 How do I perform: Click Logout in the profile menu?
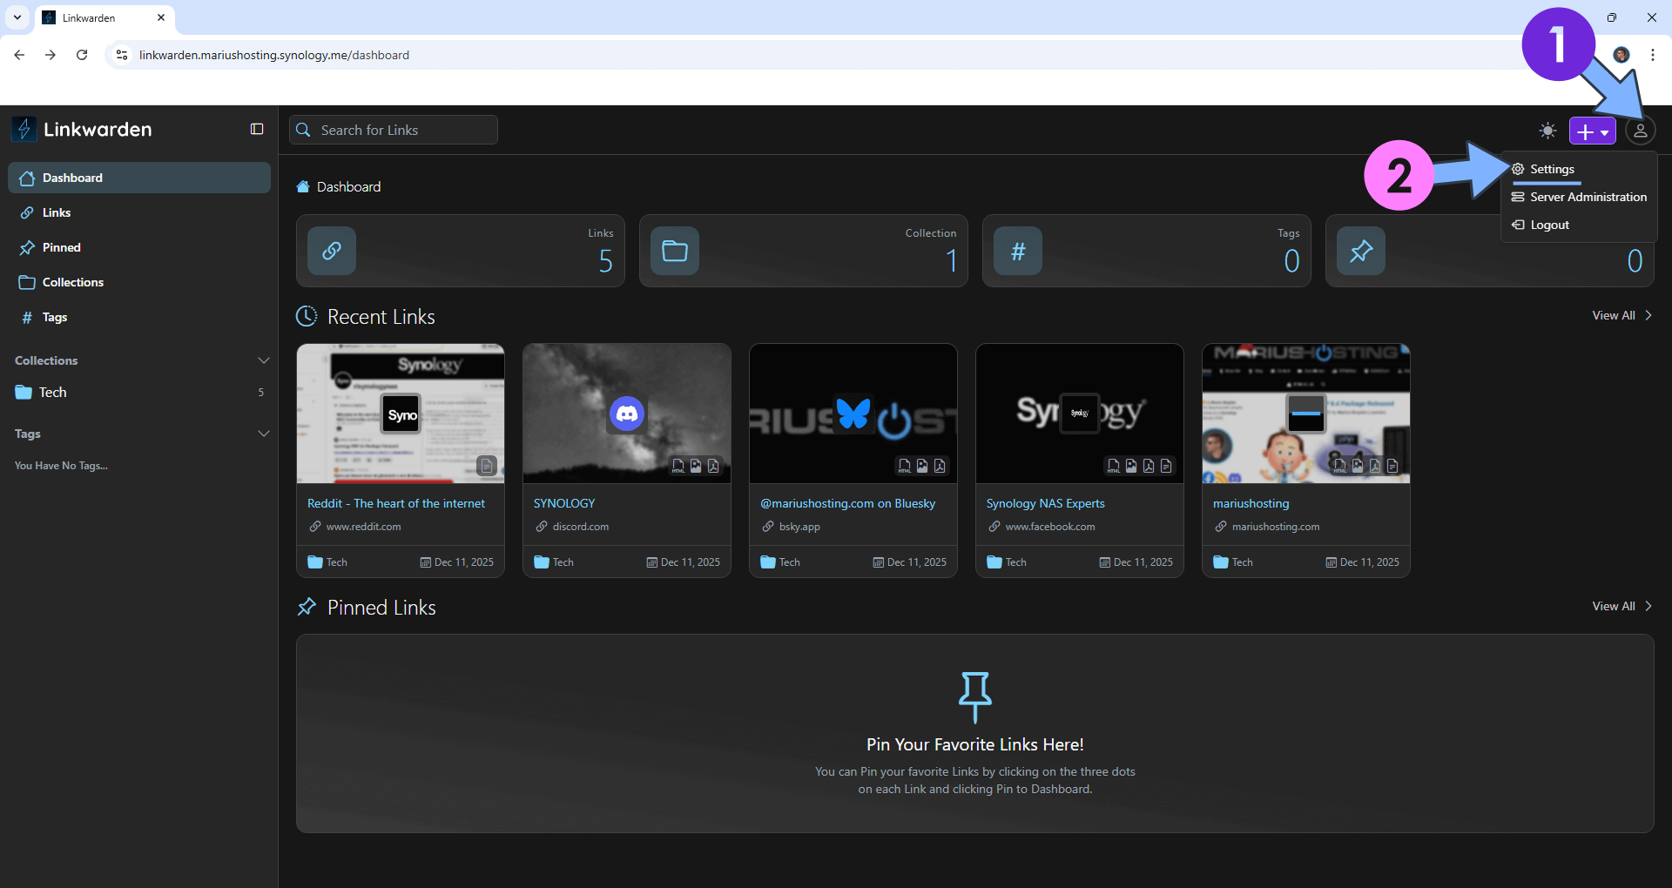pos(1549,225)
